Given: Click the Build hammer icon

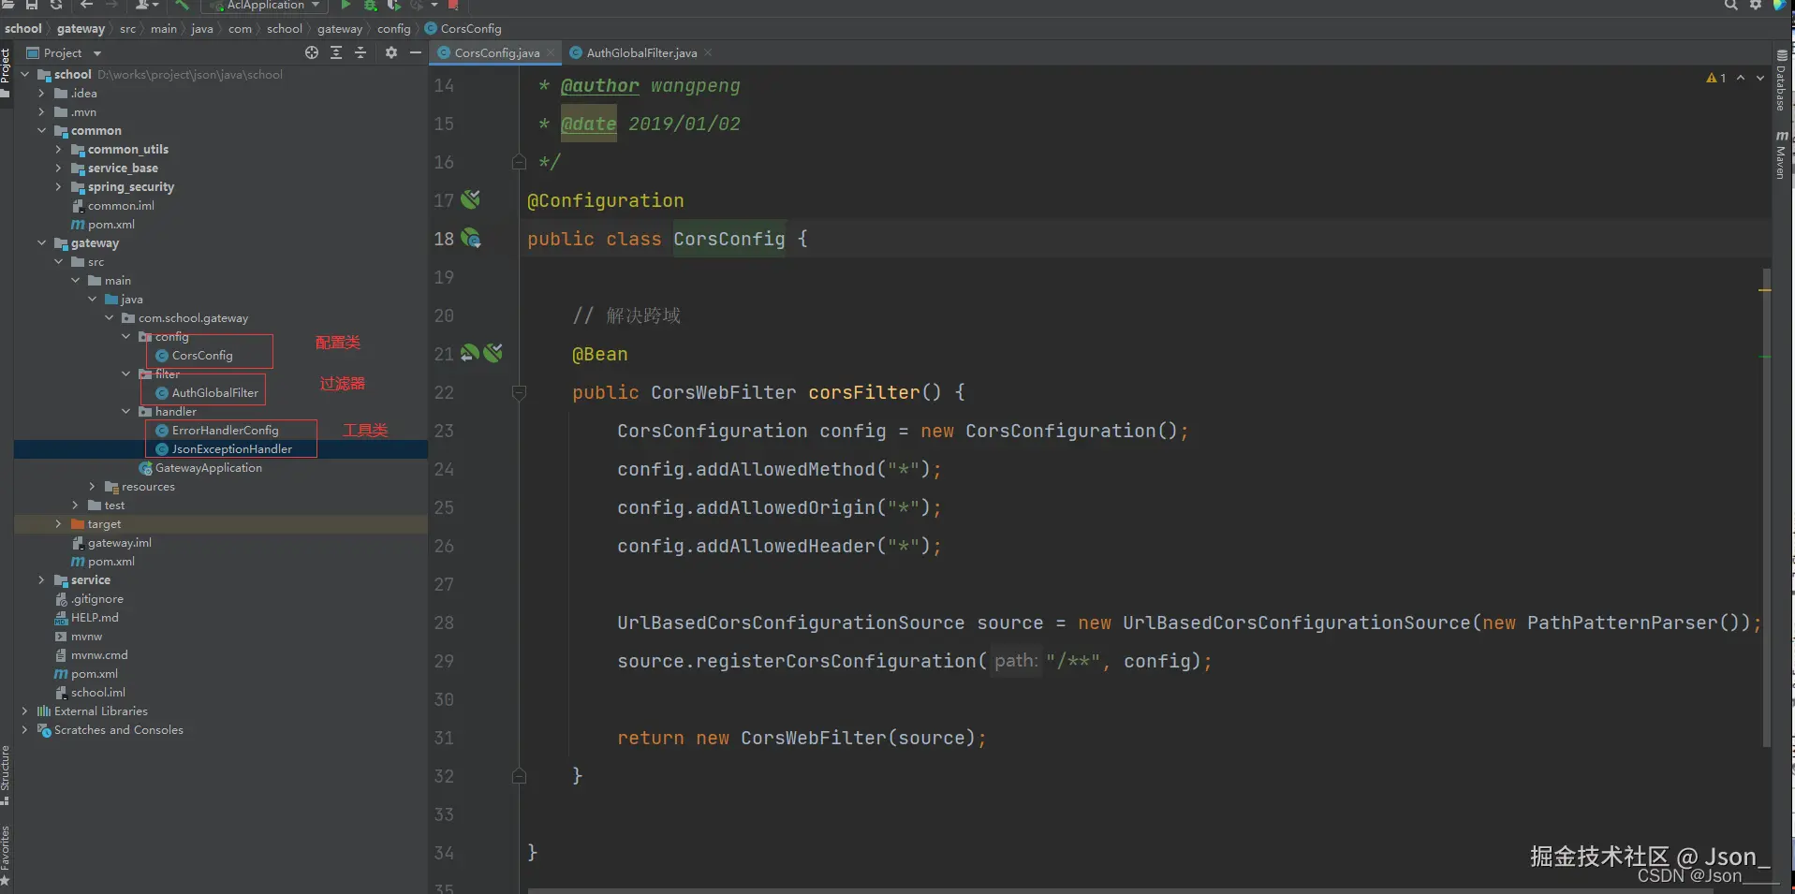Looking at the screenshot, I should pos(182,6).
